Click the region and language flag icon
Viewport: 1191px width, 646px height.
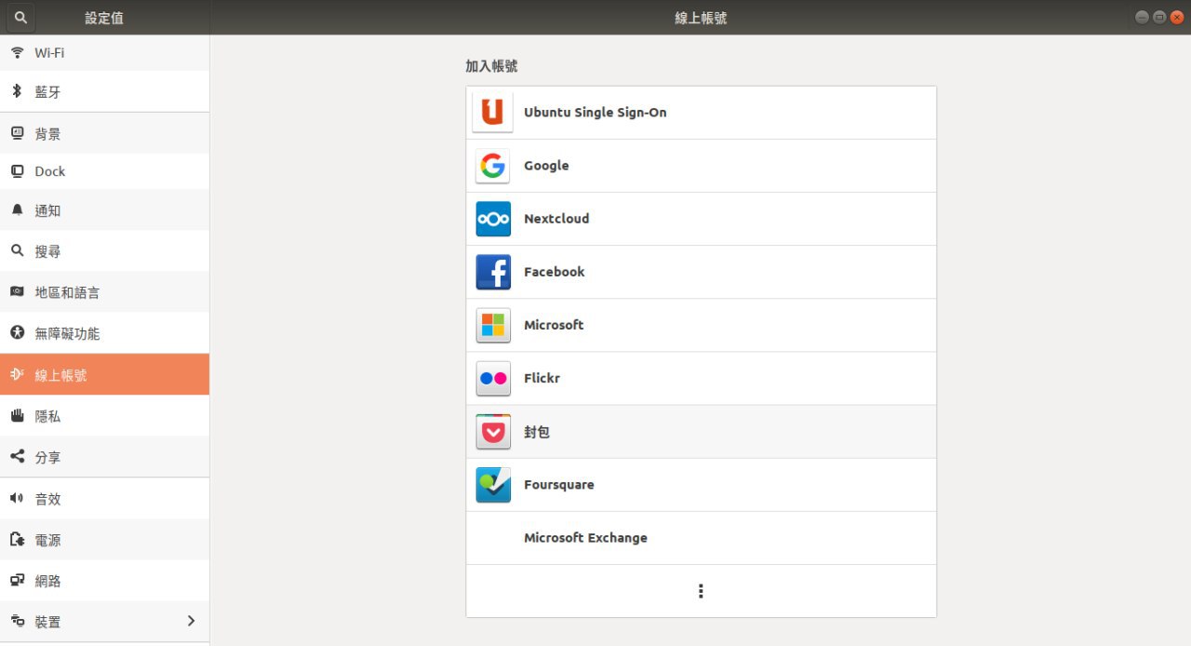pyautogui.click(x=17, y=292)
